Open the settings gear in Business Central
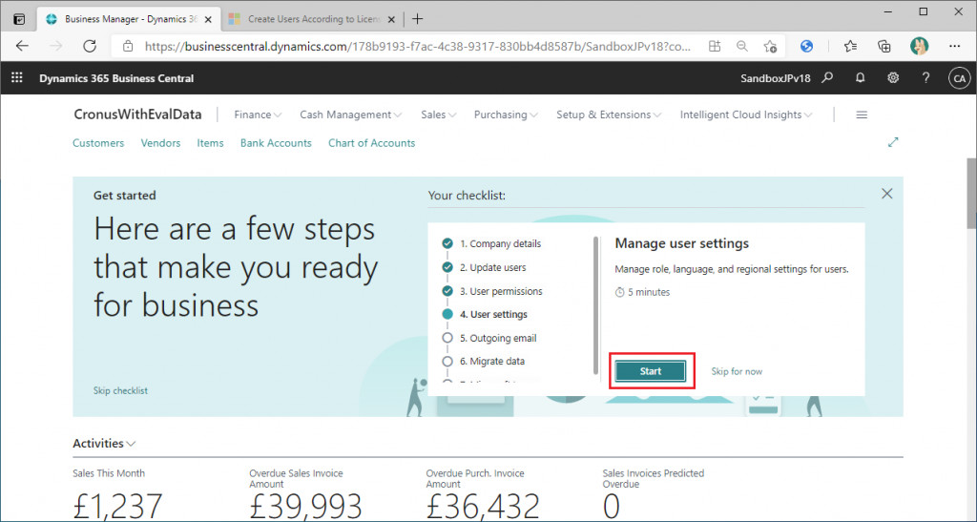Screen dimensions: 977x522 tap(893, 78)
